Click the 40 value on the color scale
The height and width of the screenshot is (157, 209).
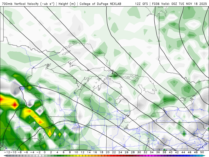pos(171,152)
